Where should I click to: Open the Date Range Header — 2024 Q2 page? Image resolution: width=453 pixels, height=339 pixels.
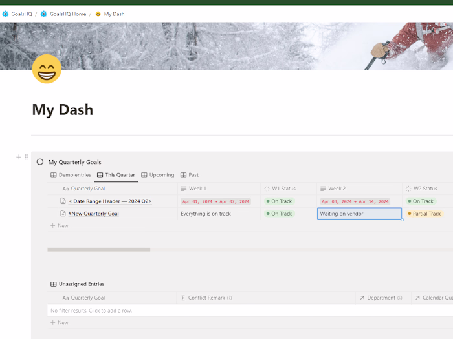click(x=110, y=201)
